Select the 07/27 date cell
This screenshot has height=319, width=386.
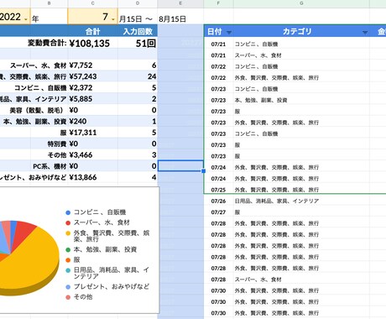(218, 212)
